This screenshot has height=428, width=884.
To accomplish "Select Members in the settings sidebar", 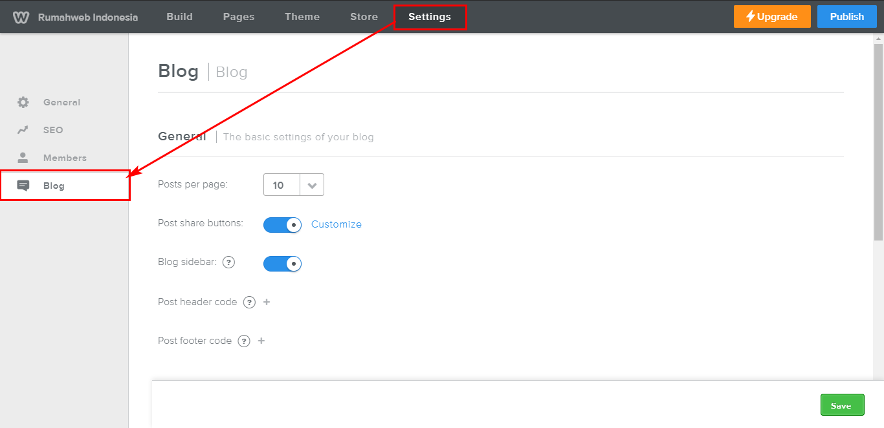I will pos(65,158).
